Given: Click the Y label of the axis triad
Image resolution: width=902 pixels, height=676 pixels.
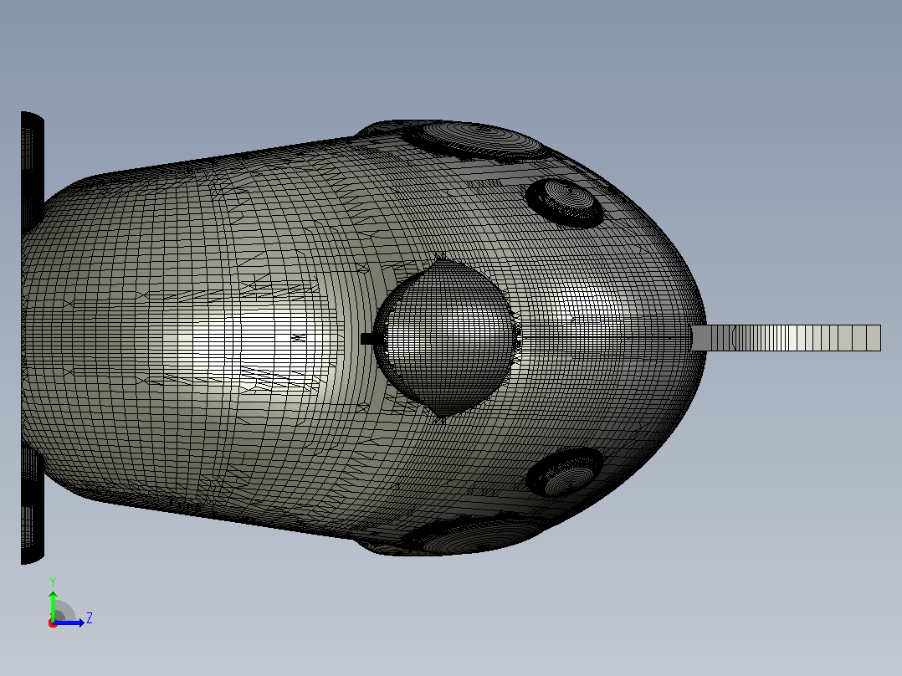Looking at the screenshot, I should (x=53, y=581).
